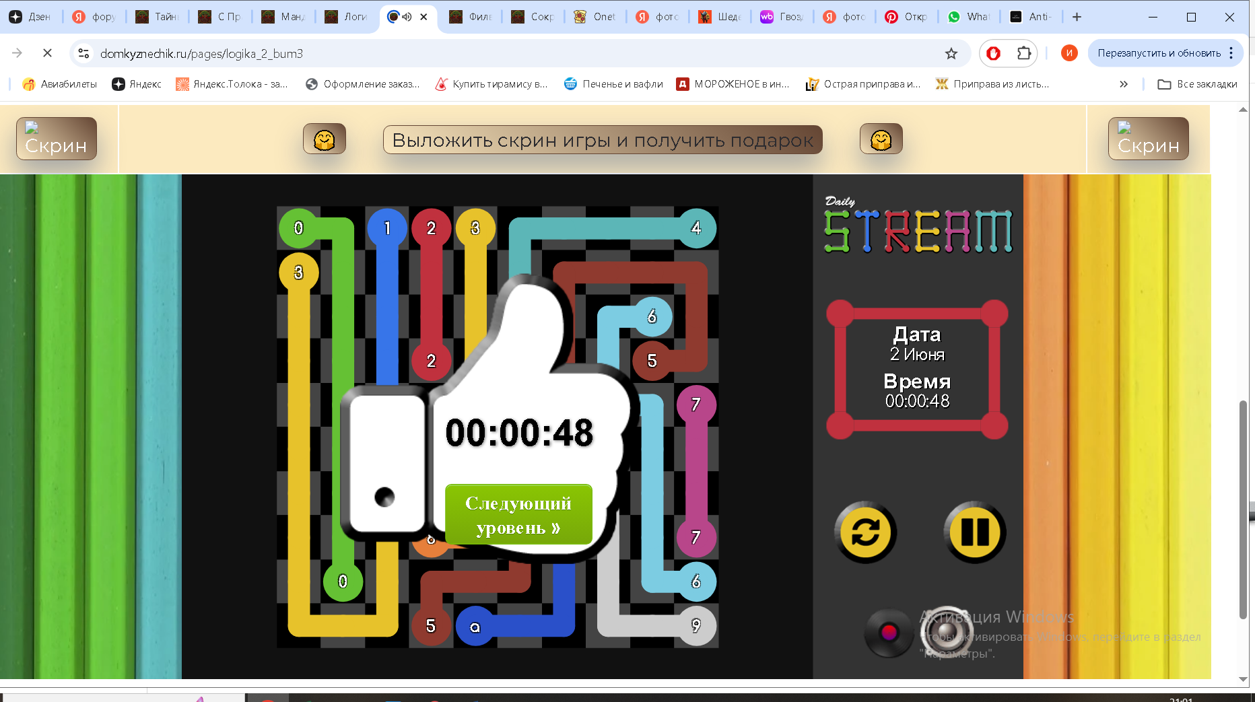Screen dimensions: 1255x702
Task: Click the address bar URL
Action: tap(201, 54)
